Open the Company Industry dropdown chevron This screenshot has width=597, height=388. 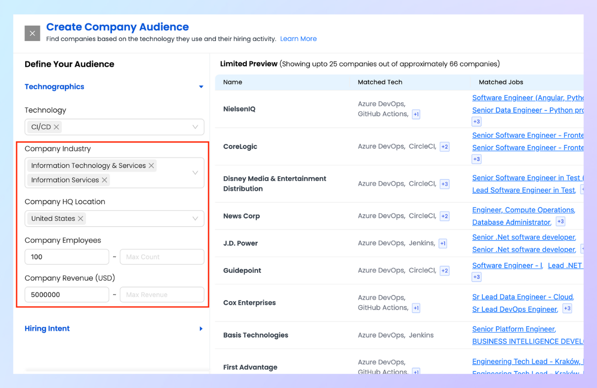click(x=195, y=173)
